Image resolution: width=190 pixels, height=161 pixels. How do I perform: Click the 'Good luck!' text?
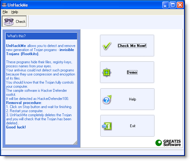point(16,127)
